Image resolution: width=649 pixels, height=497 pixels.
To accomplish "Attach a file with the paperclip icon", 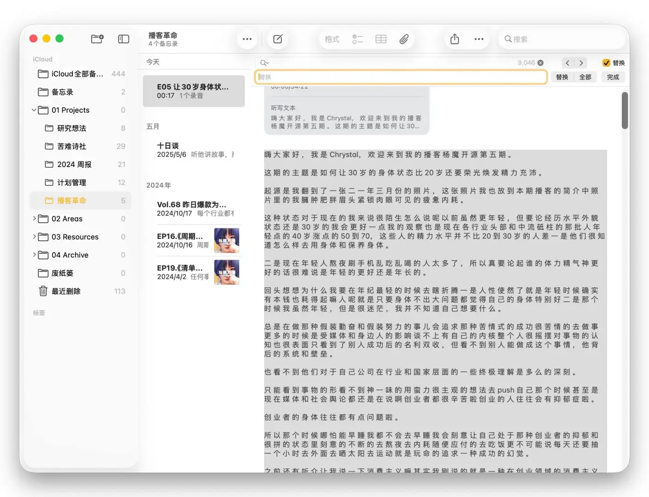I will tap(404, 39).
